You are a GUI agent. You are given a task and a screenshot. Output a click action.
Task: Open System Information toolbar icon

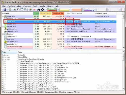coord(15,10)
